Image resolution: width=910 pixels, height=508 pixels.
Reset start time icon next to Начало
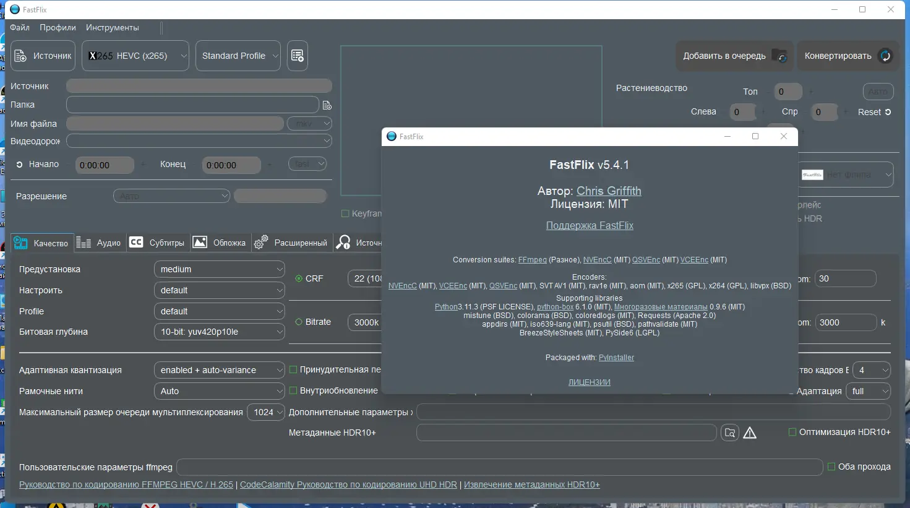[x=19, y=165]
